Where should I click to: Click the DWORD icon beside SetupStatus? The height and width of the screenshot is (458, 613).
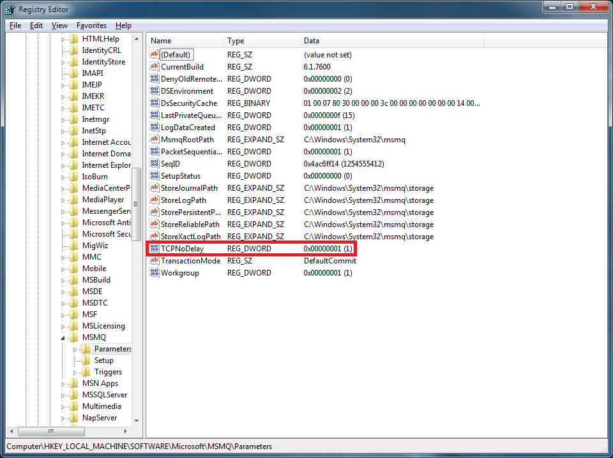coord(155,175)
